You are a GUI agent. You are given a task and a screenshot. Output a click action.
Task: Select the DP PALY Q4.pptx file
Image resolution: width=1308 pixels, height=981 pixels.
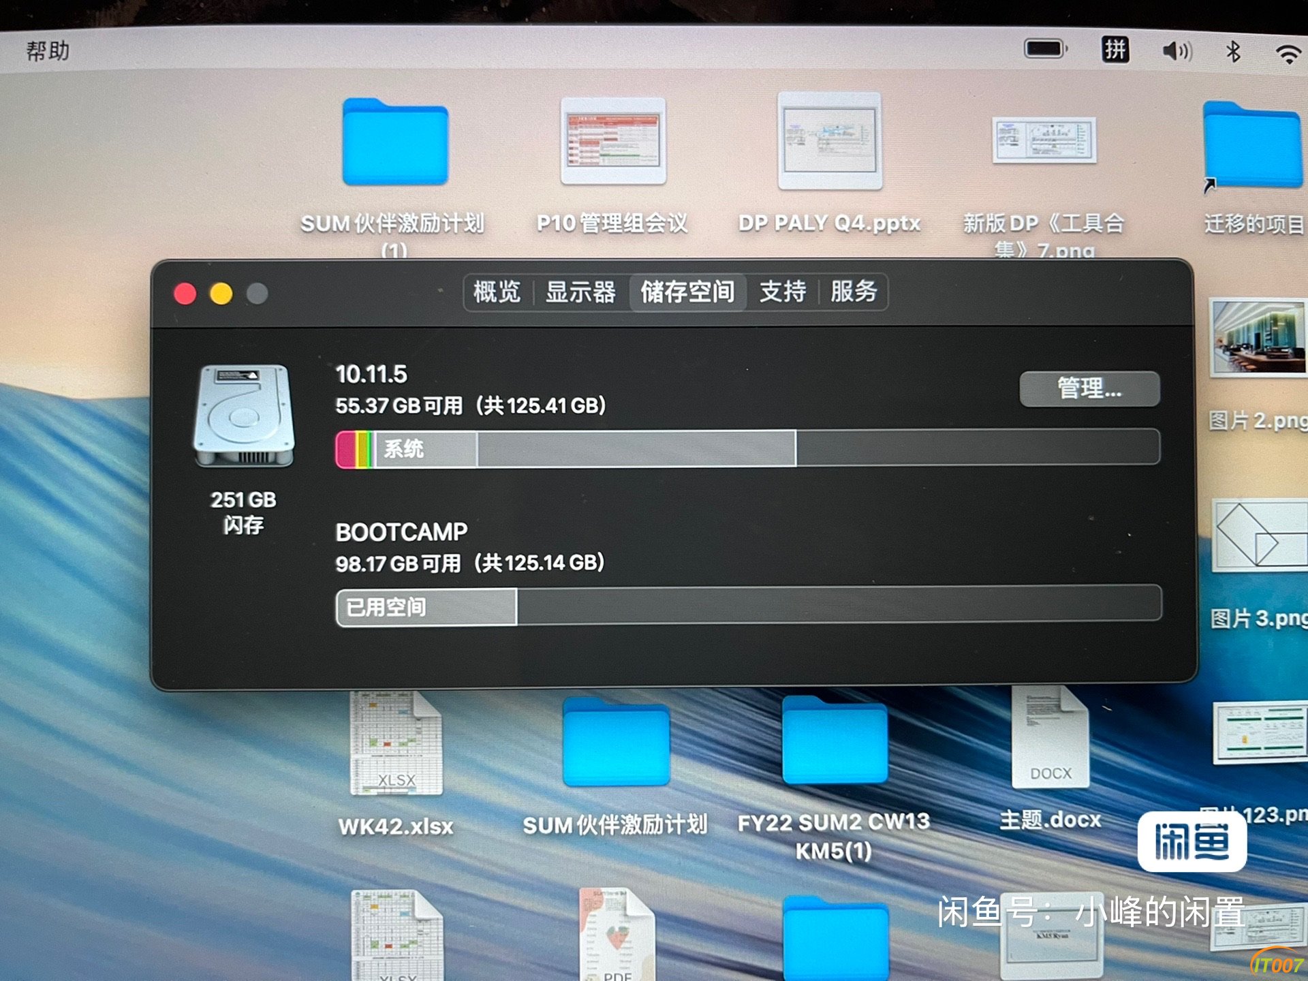(830, 141)
